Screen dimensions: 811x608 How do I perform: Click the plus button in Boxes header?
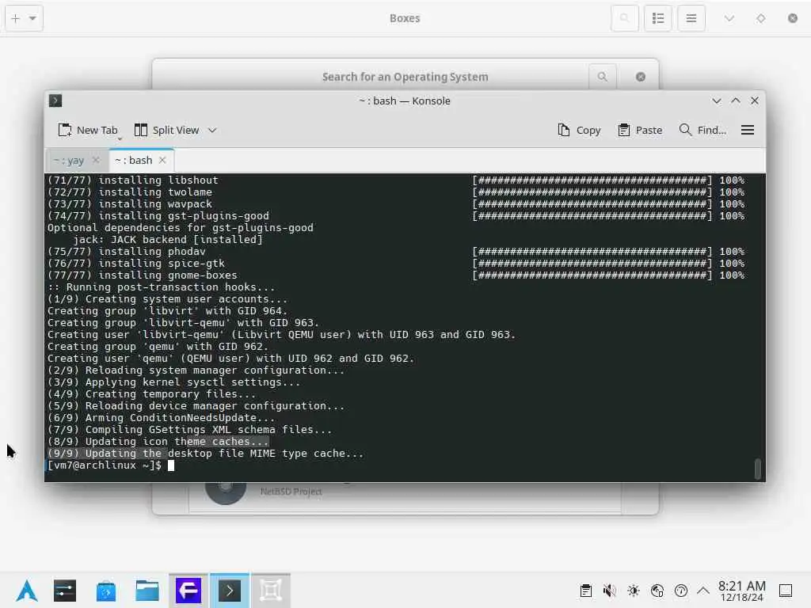coord(16,19)
